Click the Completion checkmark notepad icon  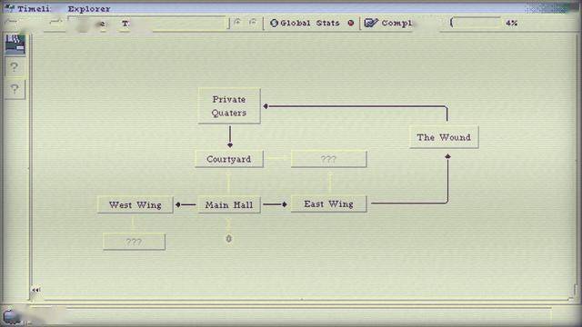371,23
